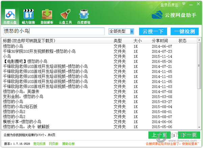Go to previous page with 上一页

click(159, 135)
